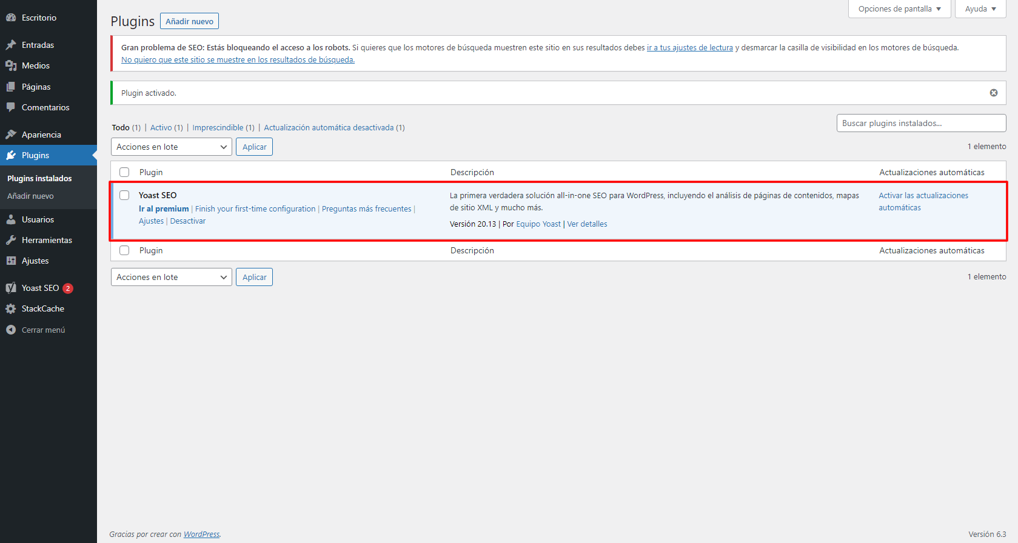
Task: Follow 'ir a tus ajustes de lectura' link
Action: pyautogui.click(x=690, y=47)
